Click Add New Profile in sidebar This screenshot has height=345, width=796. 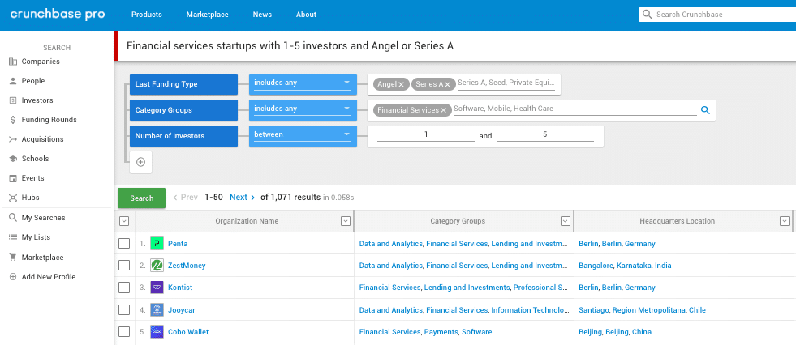pyautogui.click(x=42, y=277)
